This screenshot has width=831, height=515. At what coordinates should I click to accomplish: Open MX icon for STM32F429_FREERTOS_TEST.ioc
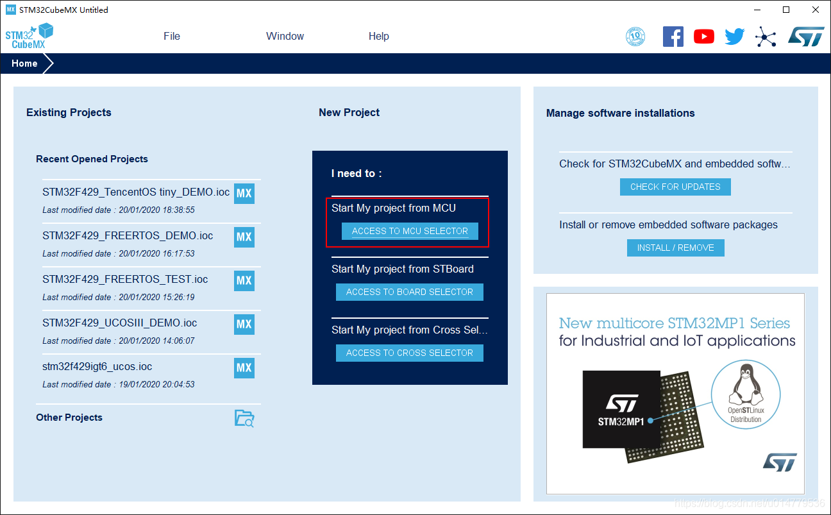click(x=244, y=281)
